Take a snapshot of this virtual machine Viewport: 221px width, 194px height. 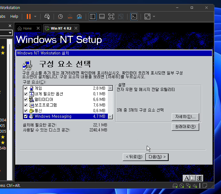pyautogui.click(x=60, y=17)
